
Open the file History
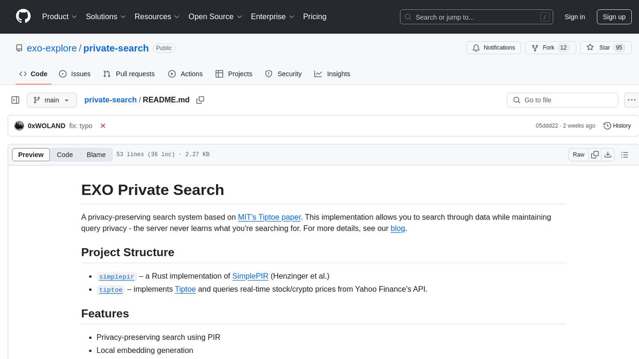(x=617, y=126)
